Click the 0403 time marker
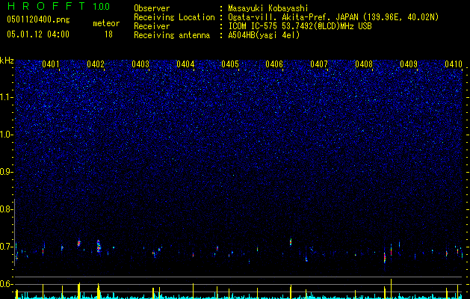 point(140,64)
